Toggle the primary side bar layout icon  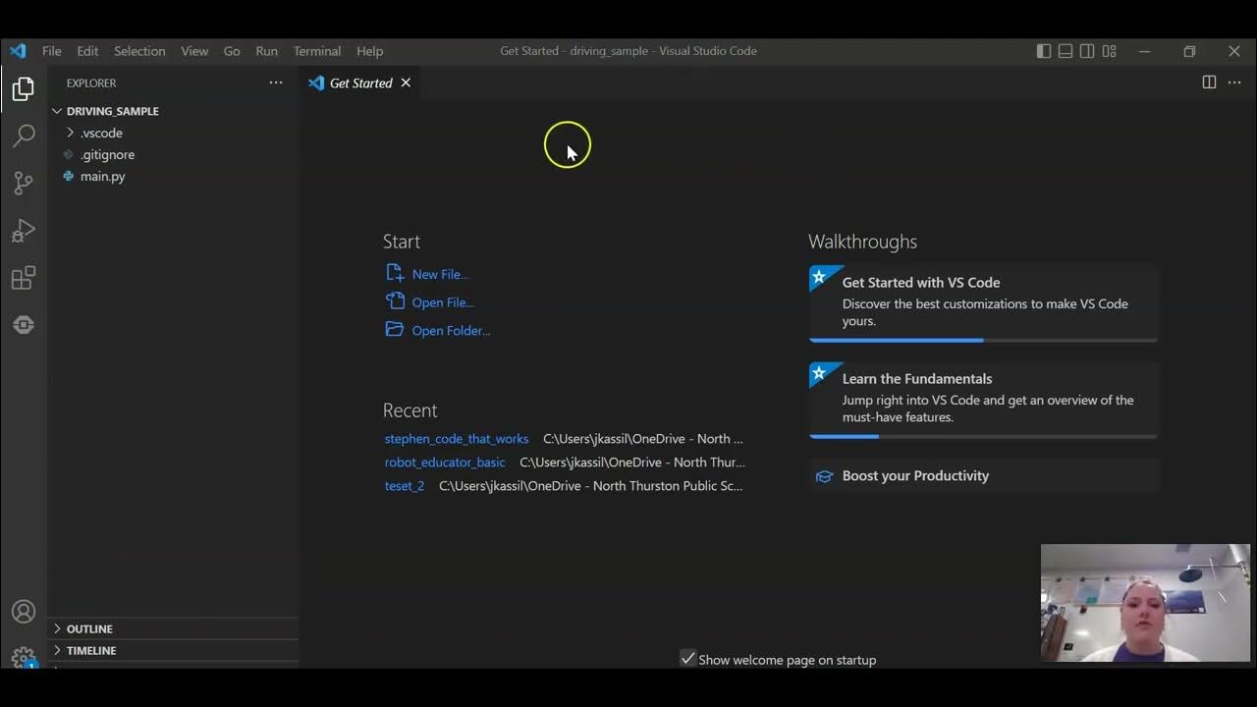(x=1044, y=51)
